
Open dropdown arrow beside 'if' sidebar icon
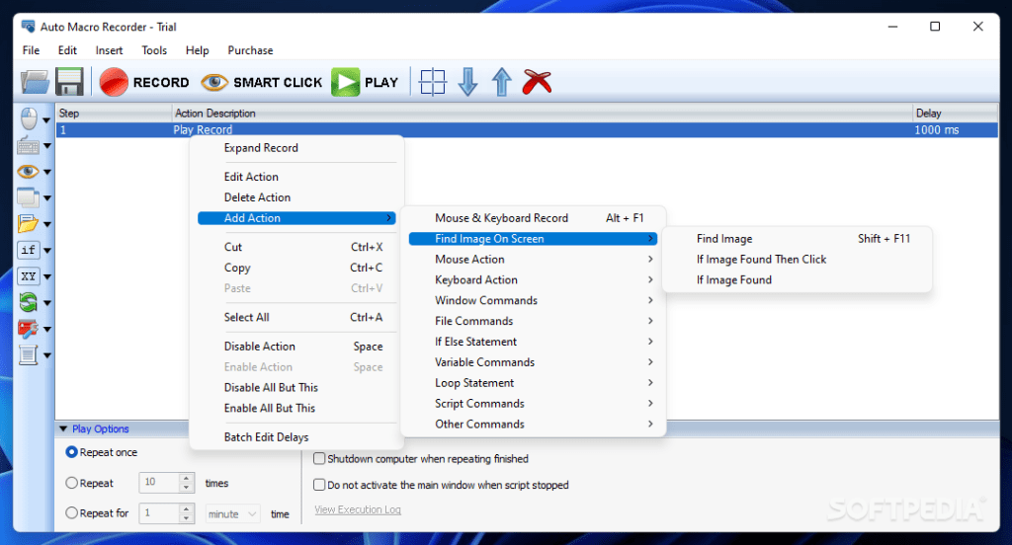[46, 250]
